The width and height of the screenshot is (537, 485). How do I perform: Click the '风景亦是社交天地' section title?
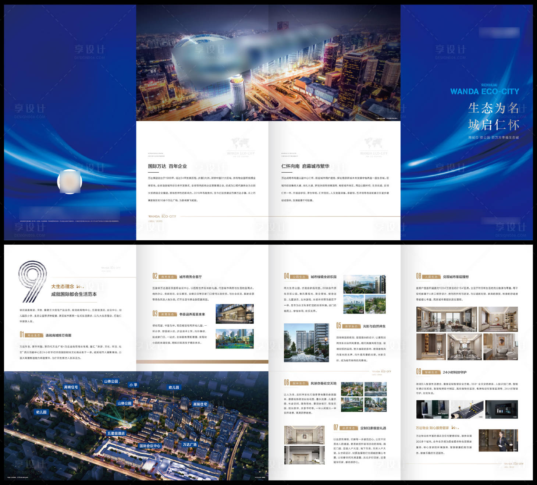coord(323,383)
